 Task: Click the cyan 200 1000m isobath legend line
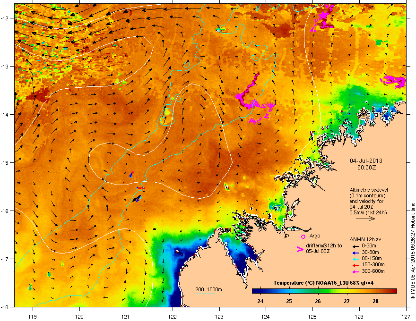tap(205, 294)
